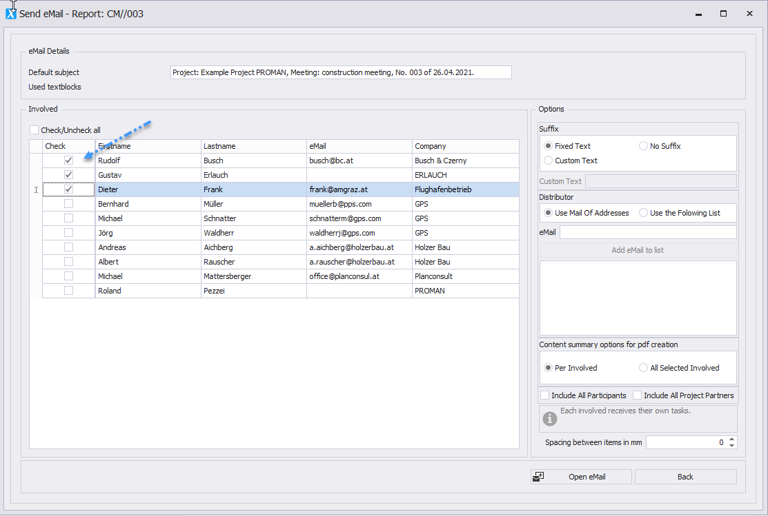Click the Spacing between items field
The width and height of the screenshot is (768, 516).
[686, 442]
